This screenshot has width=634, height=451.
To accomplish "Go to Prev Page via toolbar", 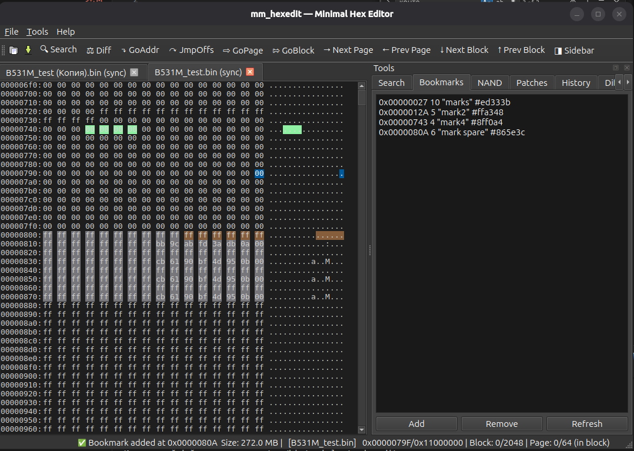I will point(406,50).
